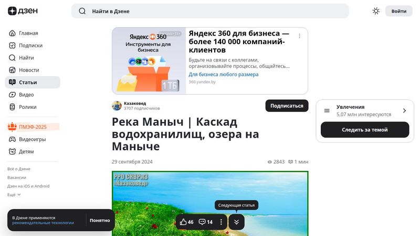
Task: Open the Яндекс 360 ad image
Action: coord(149,61)
